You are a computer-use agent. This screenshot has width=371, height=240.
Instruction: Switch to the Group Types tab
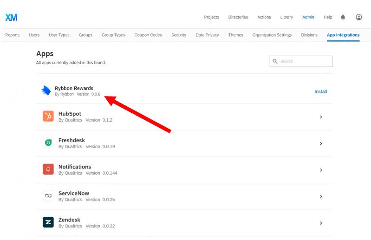coord(113,35)
